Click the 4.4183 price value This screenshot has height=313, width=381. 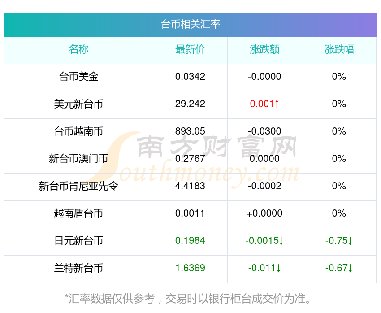point(190,186)
